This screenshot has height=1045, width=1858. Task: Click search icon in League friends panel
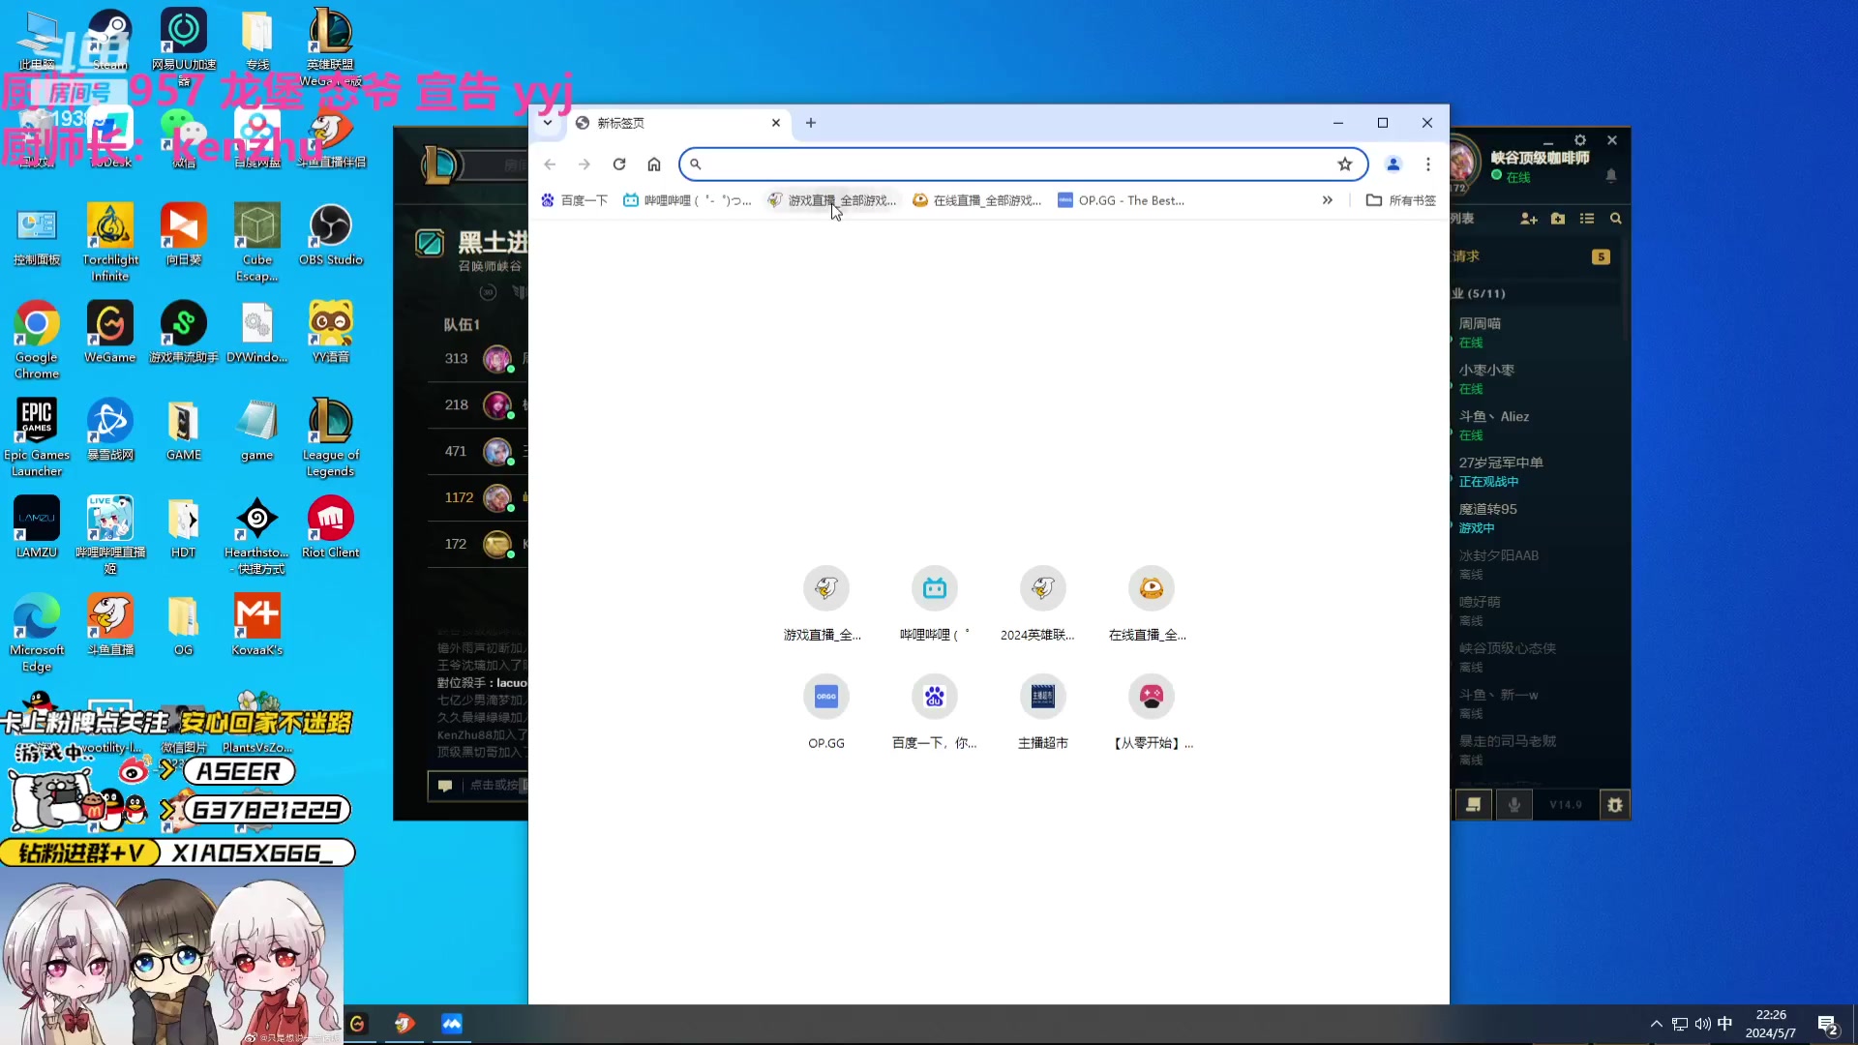click(x=1616, y=219)
